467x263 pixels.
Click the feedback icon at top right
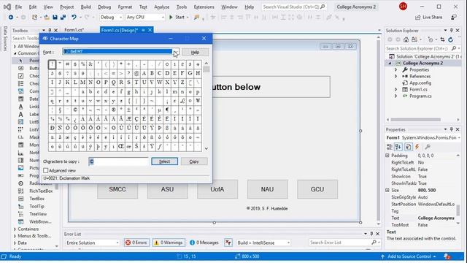pyautogui.click(x=454, y=18)
